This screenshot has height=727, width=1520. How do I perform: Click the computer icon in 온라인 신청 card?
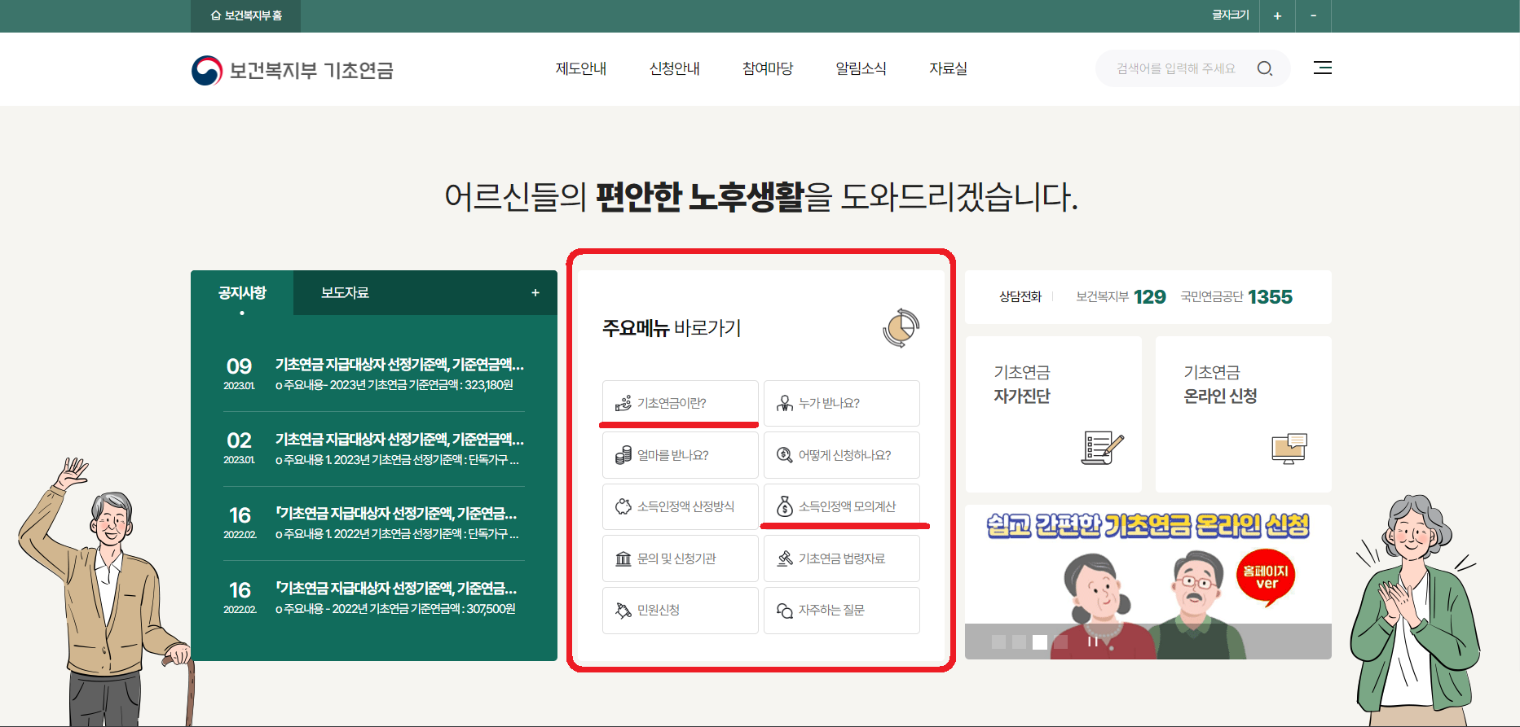coord(1289,449)
